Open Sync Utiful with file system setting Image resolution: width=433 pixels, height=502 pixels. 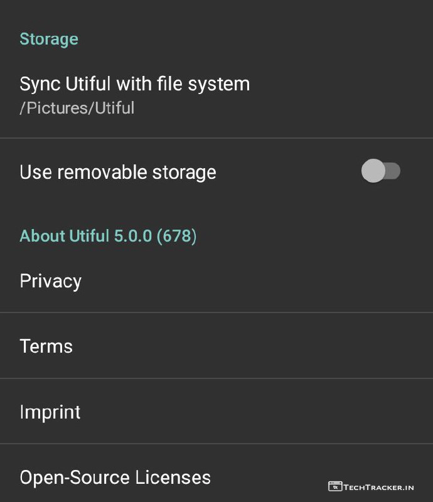(x=134, y=84)
